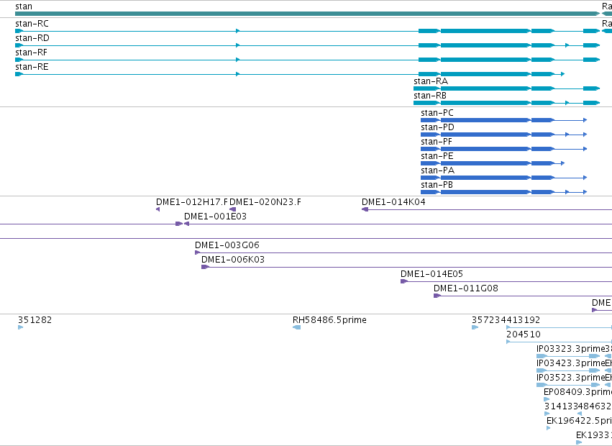
Task: Click the DME1-020N23.F arrow marker
Action: (x=232, y=210)
